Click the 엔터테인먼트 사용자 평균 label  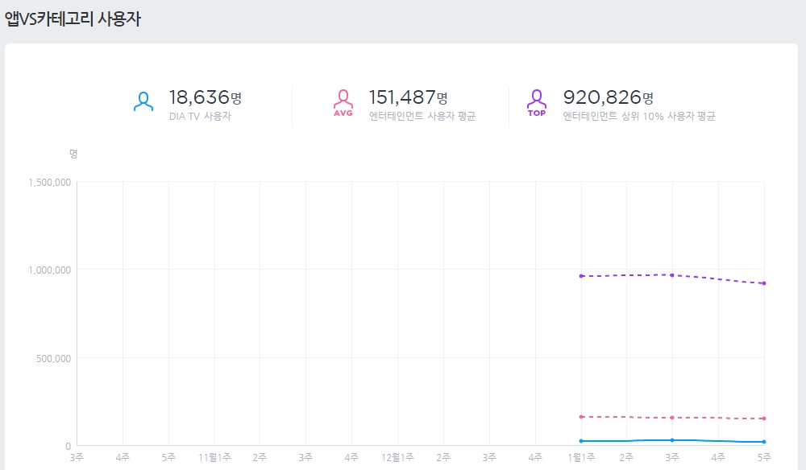pos(422,117)
